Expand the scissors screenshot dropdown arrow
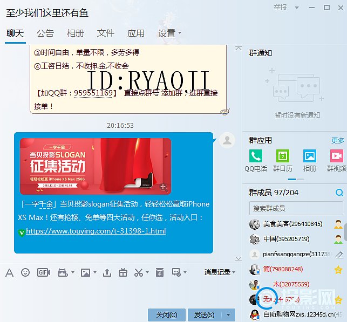 click(147, 272)
